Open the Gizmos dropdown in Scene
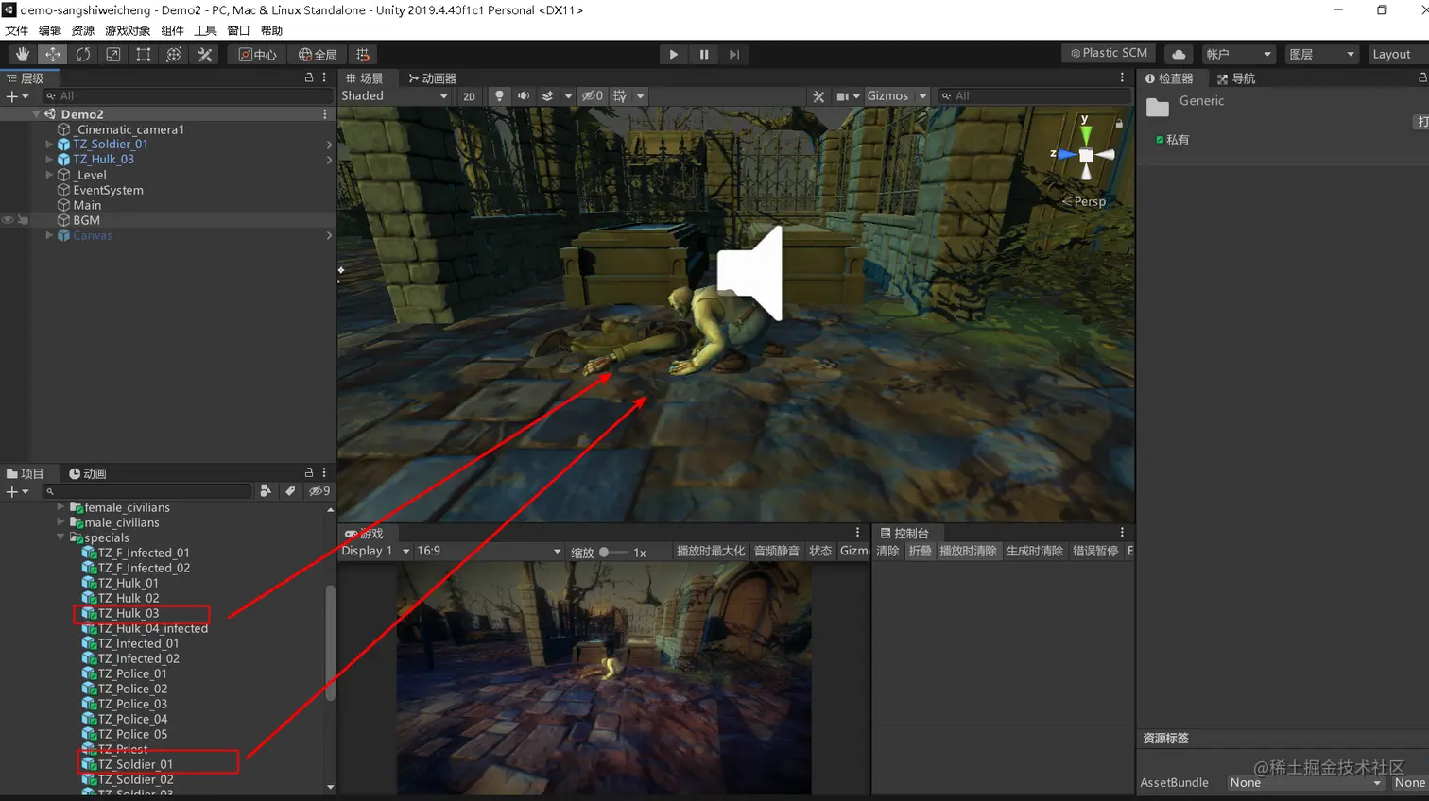 (896, 96)
